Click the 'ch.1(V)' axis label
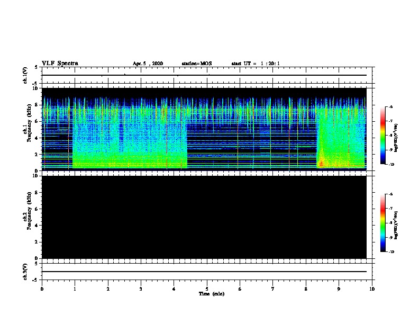The width and height of the screenshot is (419, 324). [x=25, y=75]
